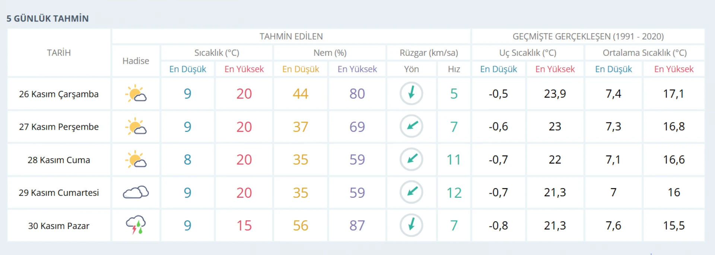Click wind direction arrow for 28 Kasım Cuma
The image size is (715, 255).
(x=411, y=159)
